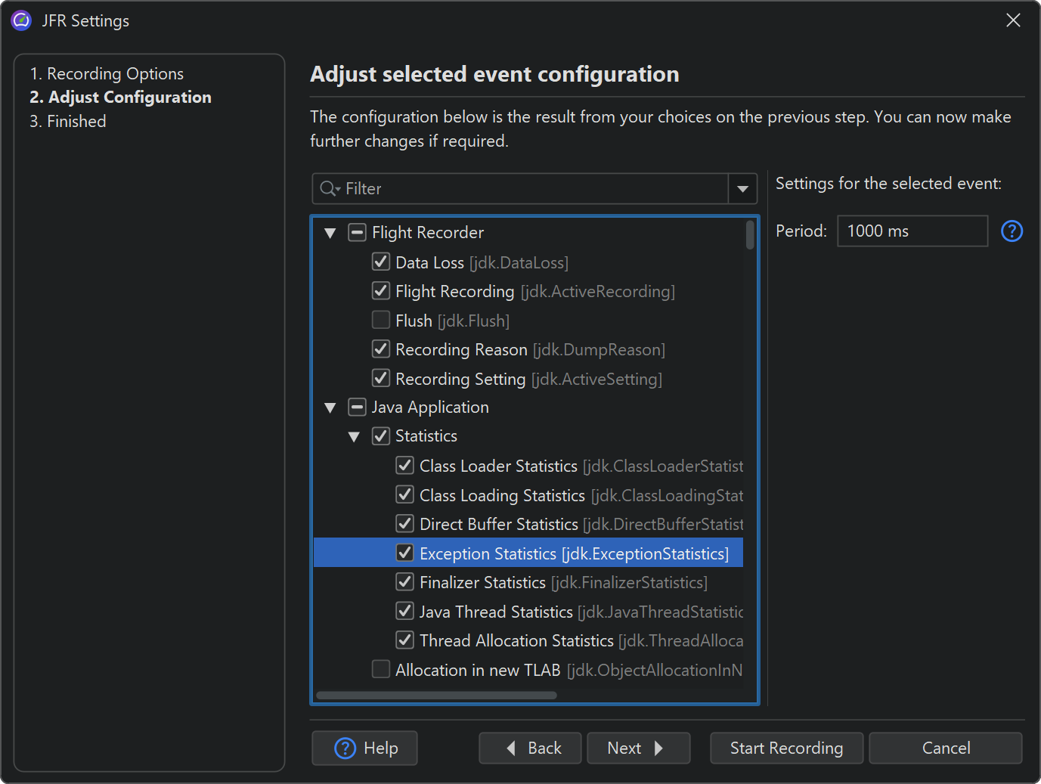Image resolution: width=1041 pixels, height=784 pixels.
Task: Click the horizontal scrollbar of event tree
Action: click(436, 695)
